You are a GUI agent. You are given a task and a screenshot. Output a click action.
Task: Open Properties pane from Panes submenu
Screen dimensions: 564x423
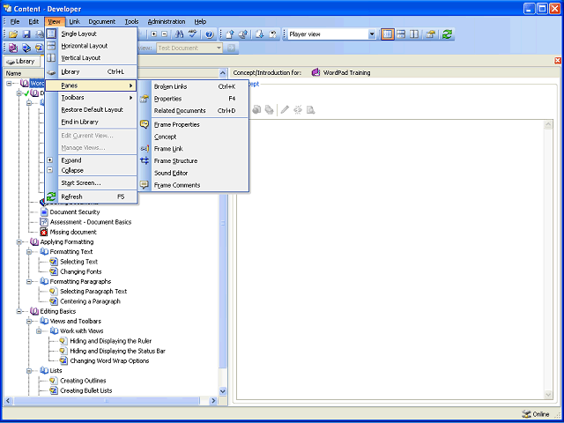coord(194,99)
